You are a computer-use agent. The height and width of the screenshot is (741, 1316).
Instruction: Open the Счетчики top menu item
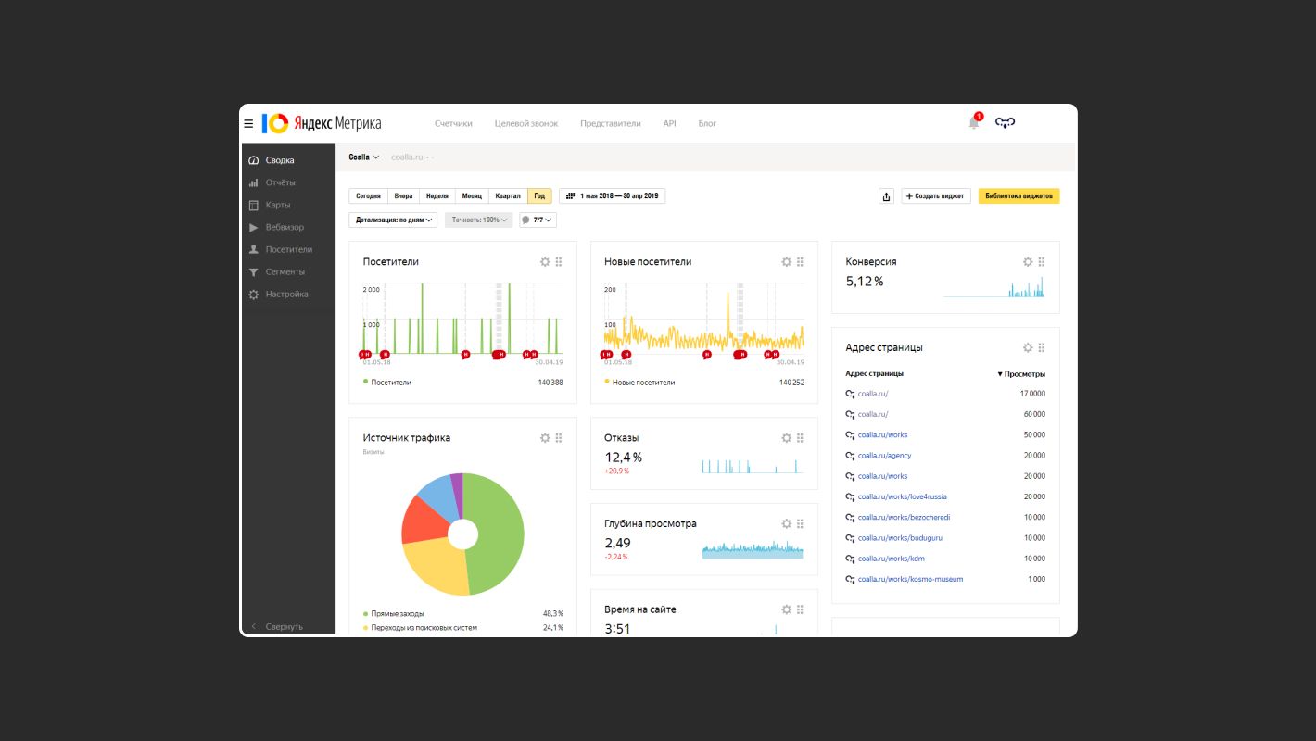pos(453,123)
